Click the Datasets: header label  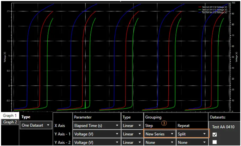click(x=218, y=117)
